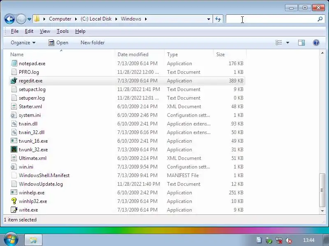Click the winhelp.exe application icon
The width and height of the screenshot is (329, 246).
[14, 192]
